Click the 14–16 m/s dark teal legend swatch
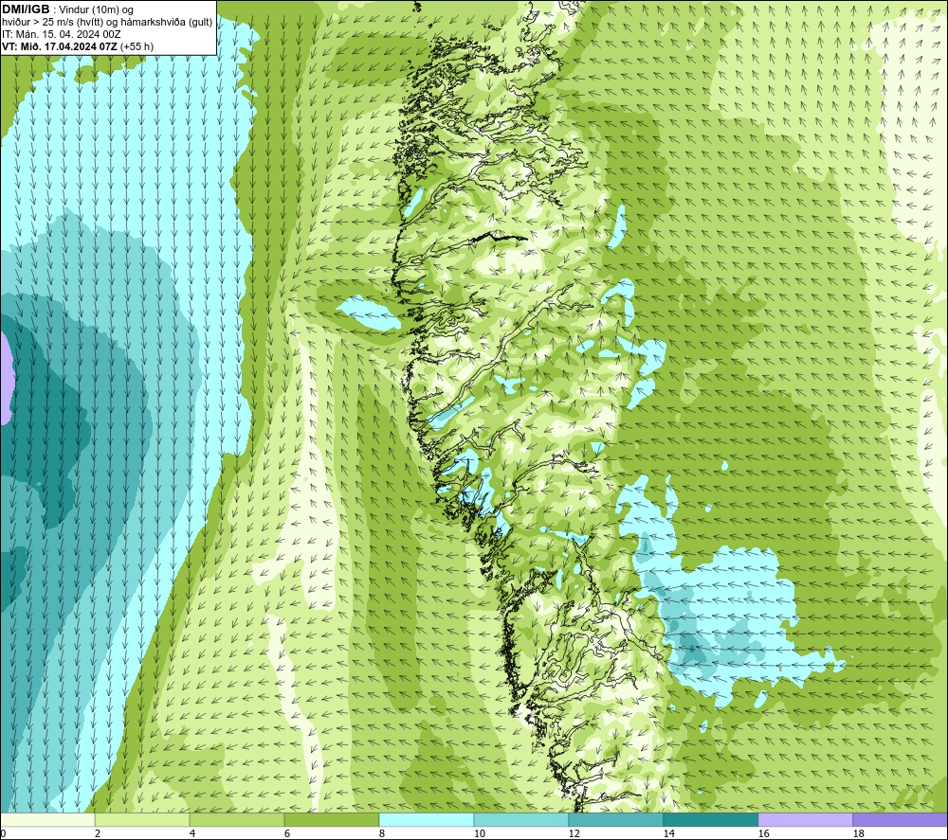The height and width of the screenshot is (840, 948). click(x=710, y=819)
